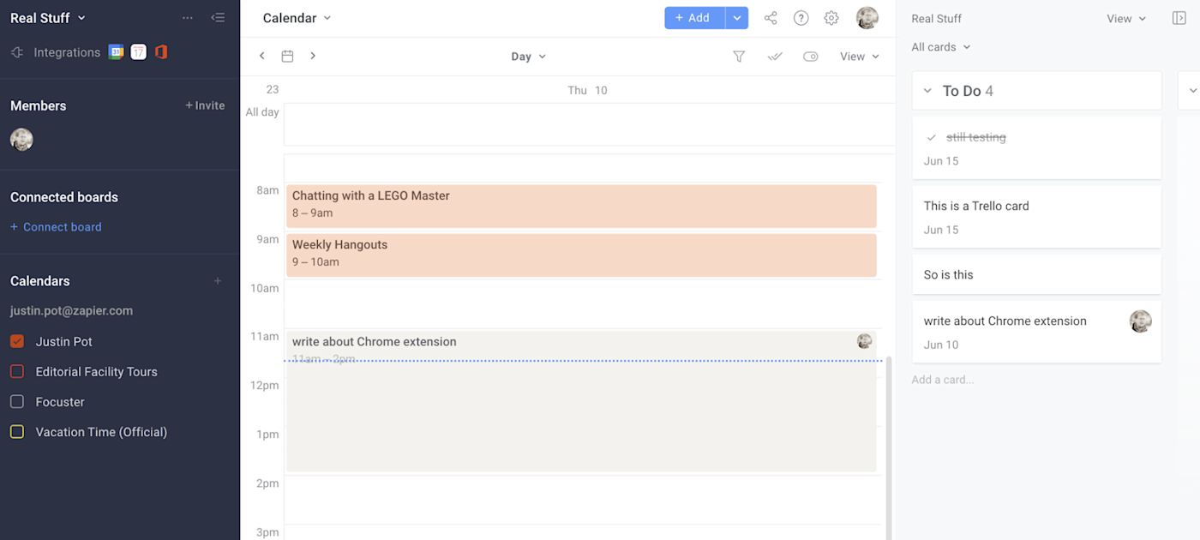Open the Apple Calendar integration icon
The width and height of the screenshot is (1200, 540).
pyautogui.click(x=138, y=52)
